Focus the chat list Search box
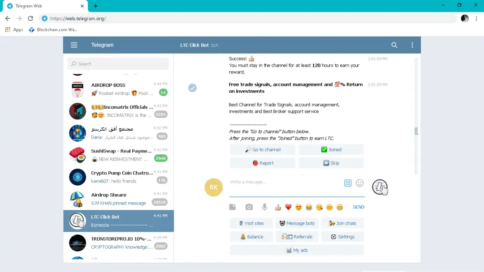The height and width of the screenshot is (272, 484). point(118,64)
